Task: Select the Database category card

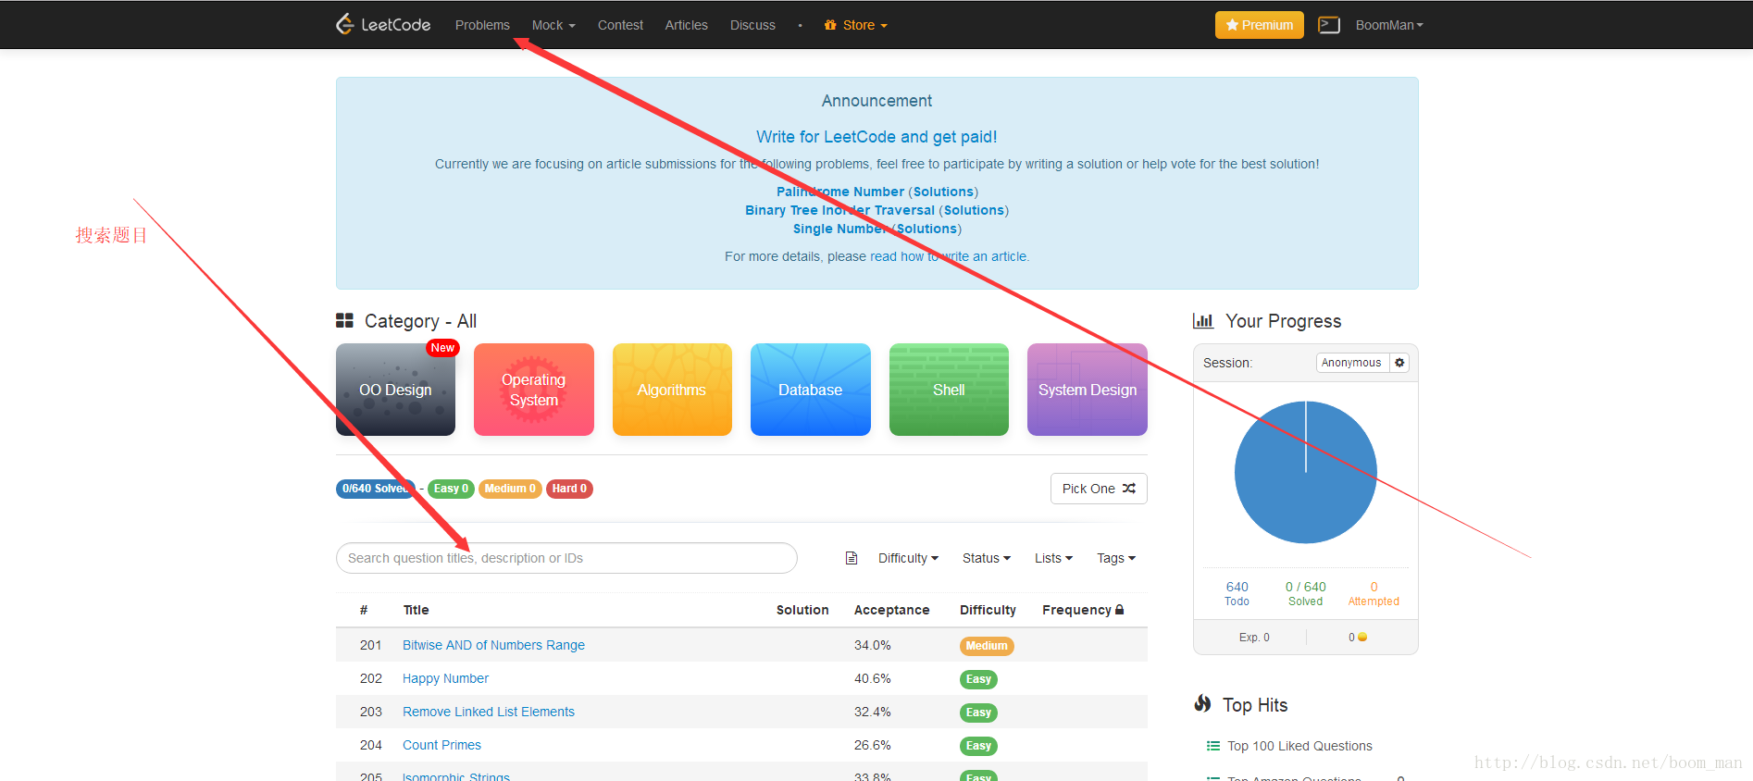Action: pos(811,390)
